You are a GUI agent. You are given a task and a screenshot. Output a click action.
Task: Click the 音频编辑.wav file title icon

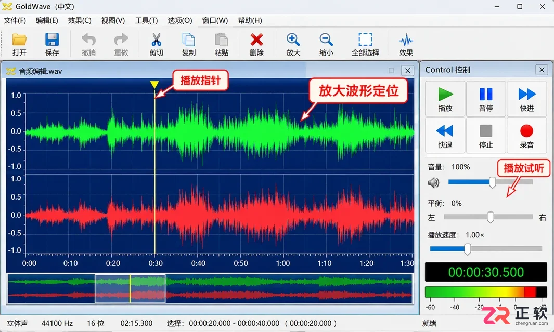(11, 71)
